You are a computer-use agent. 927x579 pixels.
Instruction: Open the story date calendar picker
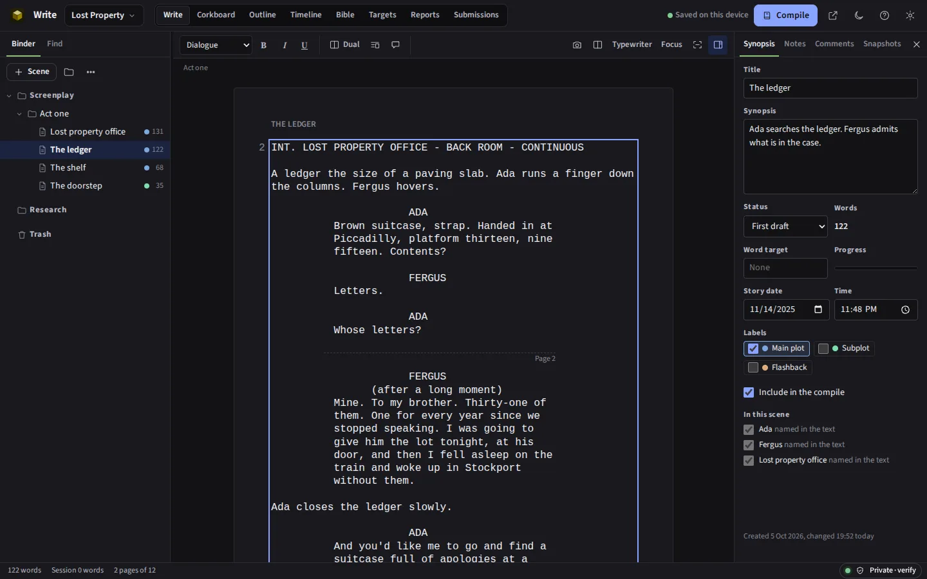[x=818, y=309]
